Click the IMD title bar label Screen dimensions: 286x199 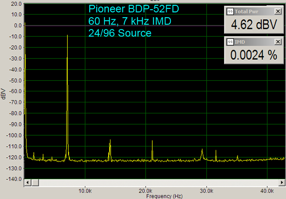[240, 42]
